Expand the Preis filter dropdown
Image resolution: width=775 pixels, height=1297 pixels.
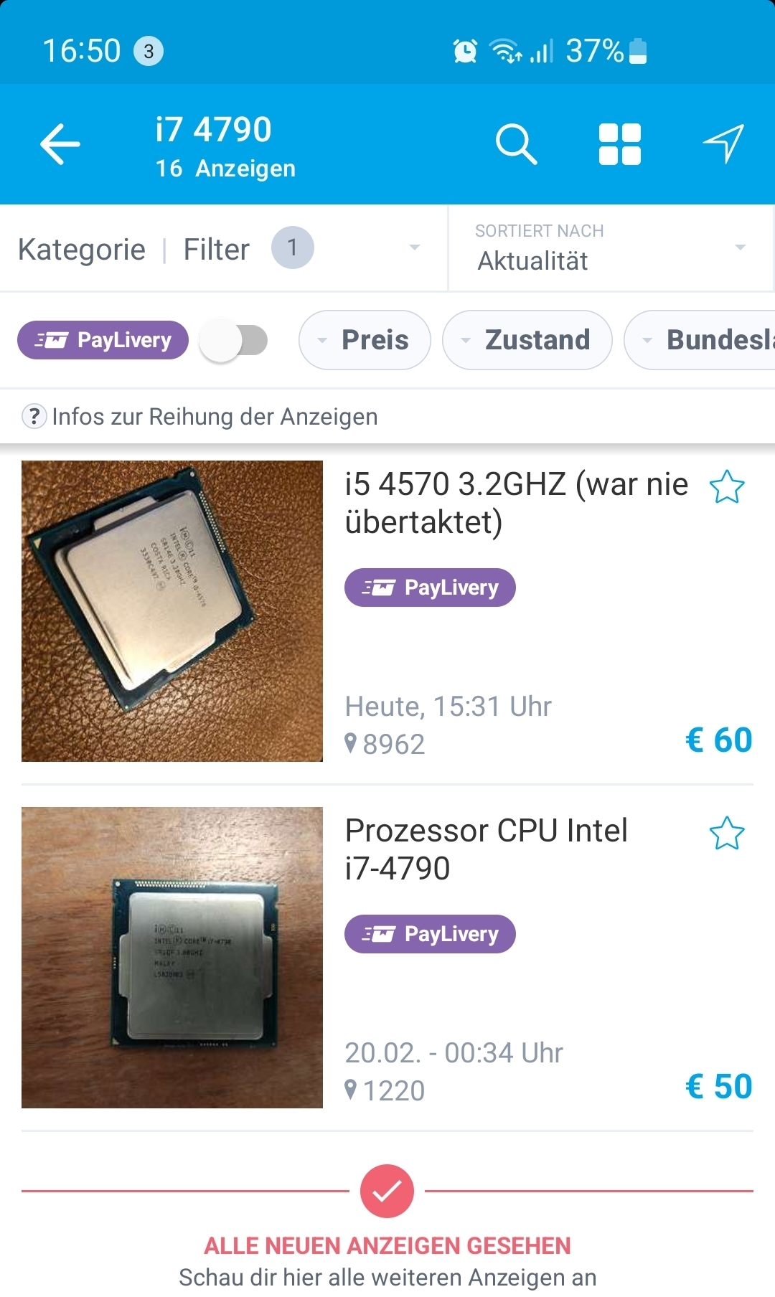point(365,340)
